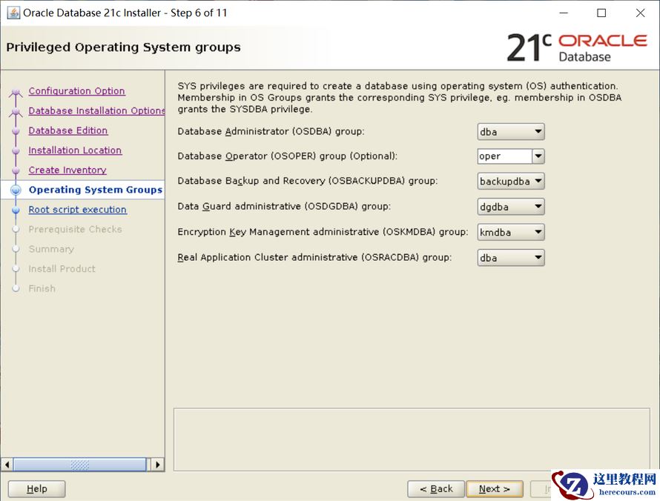Open the OSDGDBA 'dgdba' dropdown
The width and height of the screenshot is (660, 501).
point(511,207)
